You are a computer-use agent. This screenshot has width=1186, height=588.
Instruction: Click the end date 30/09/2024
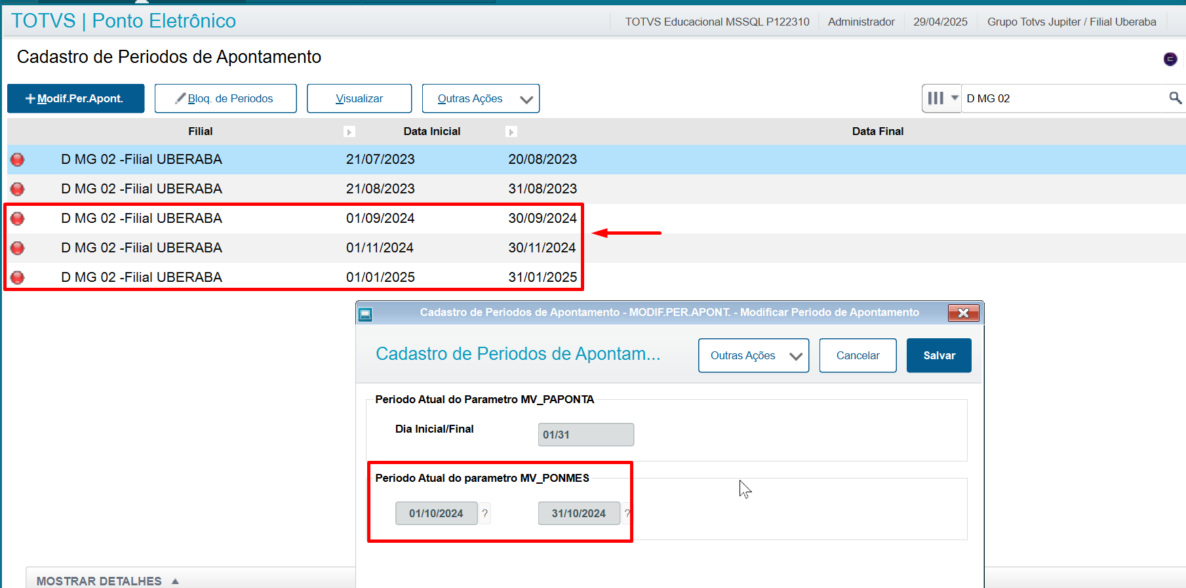[543, 218]
